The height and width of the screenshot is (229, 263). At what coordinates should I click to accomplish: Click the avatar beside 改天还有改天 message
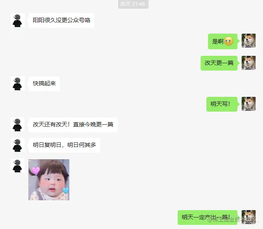(18, 124)
